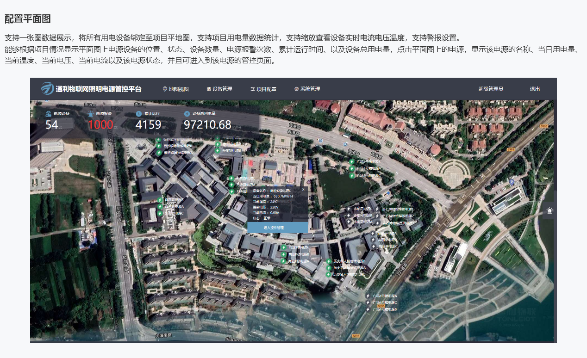Viewport: 587px width, 358px height.
Task: Click the 97210.68 total power usage value
Action: (x=207, y=125)
